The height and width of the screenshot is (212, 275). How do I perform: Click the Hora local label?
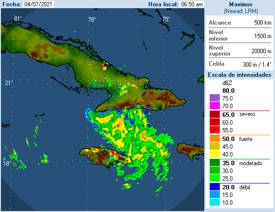click(x=163, y=4)
